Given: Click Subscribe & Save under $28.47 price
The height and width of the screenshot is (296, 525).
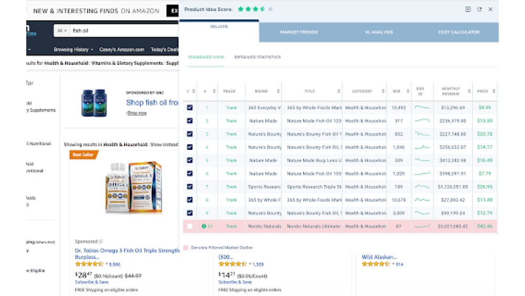Looking at the screenshot, I should tap(91, 282).
